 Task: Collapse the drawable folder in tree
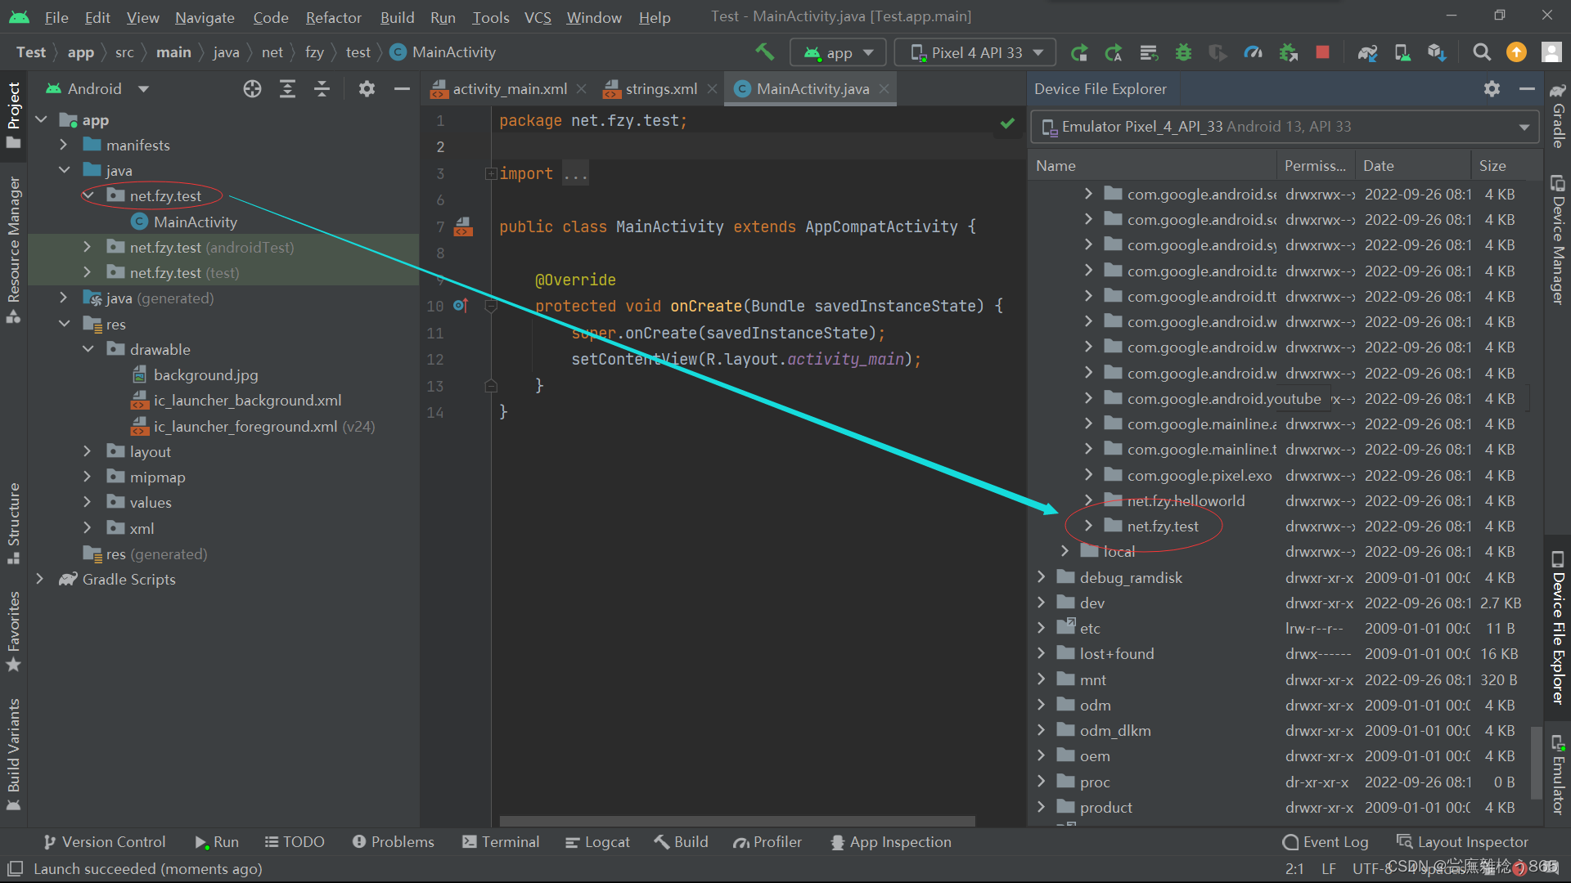point(88,349)
